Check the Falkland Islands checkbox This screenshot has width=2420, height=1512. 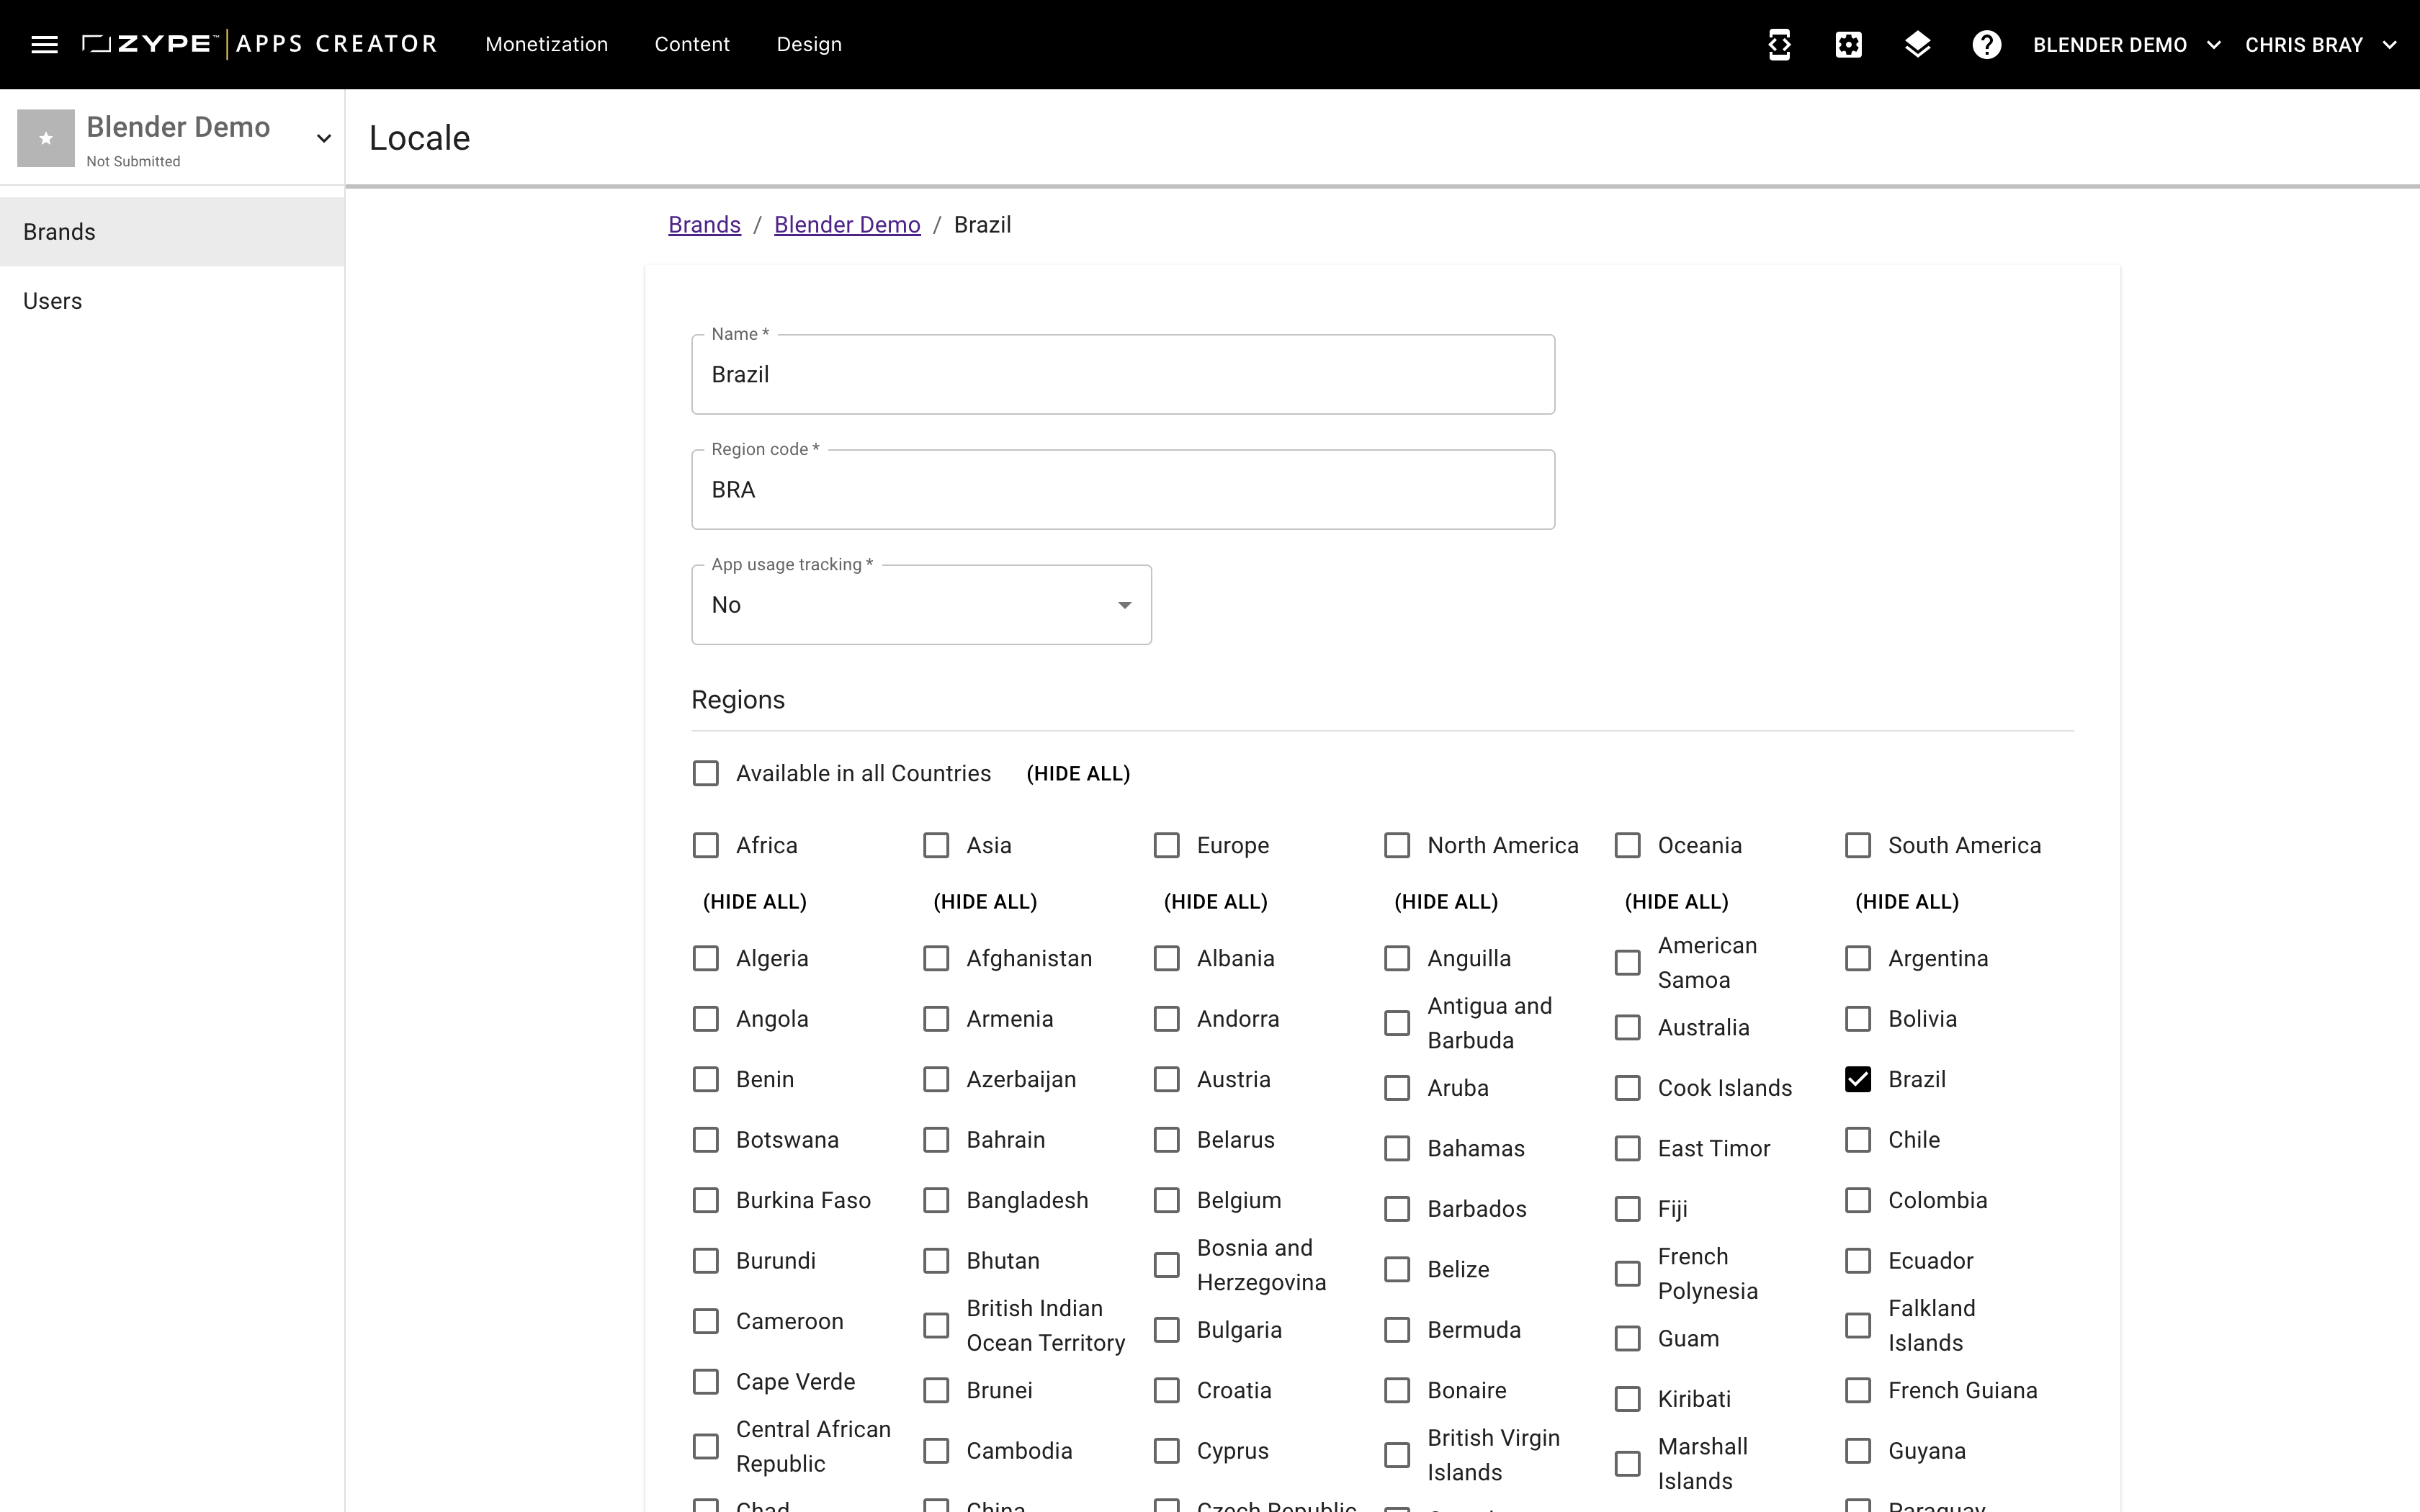pyautogui.click(x=1858, y=1325)
